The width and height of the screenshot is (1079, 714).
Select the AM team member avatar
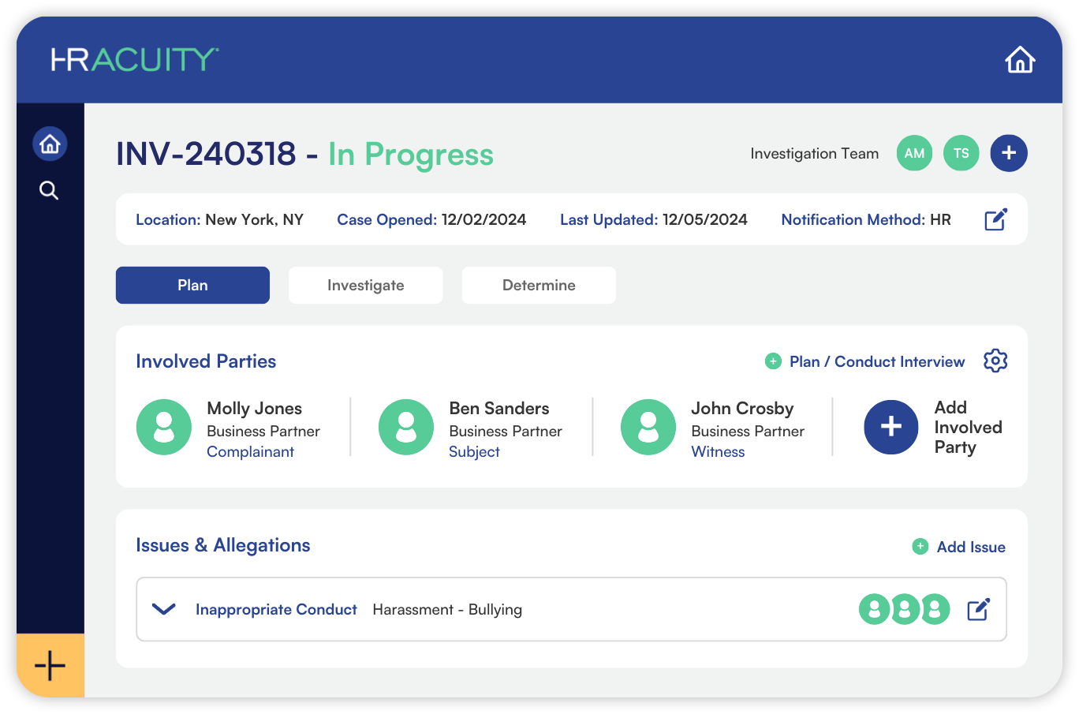(914, 153)
